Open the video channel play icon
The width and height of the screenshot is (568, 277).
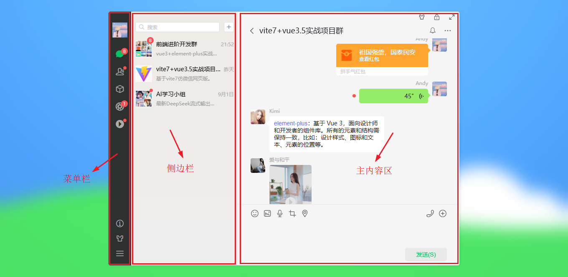[120, 124]
